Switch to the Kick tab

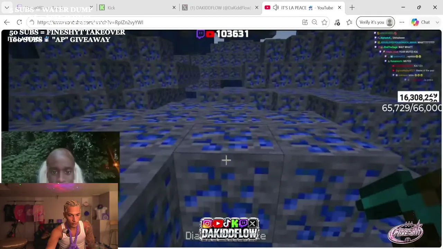[138, 8]
